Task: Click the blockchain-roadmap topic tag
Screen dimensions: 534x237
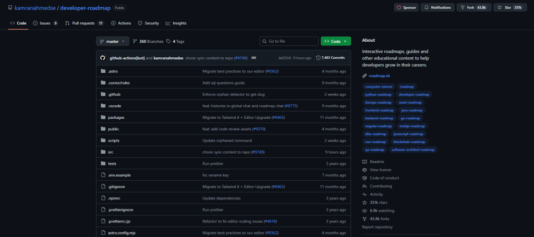Action: (x=409, y=142)
